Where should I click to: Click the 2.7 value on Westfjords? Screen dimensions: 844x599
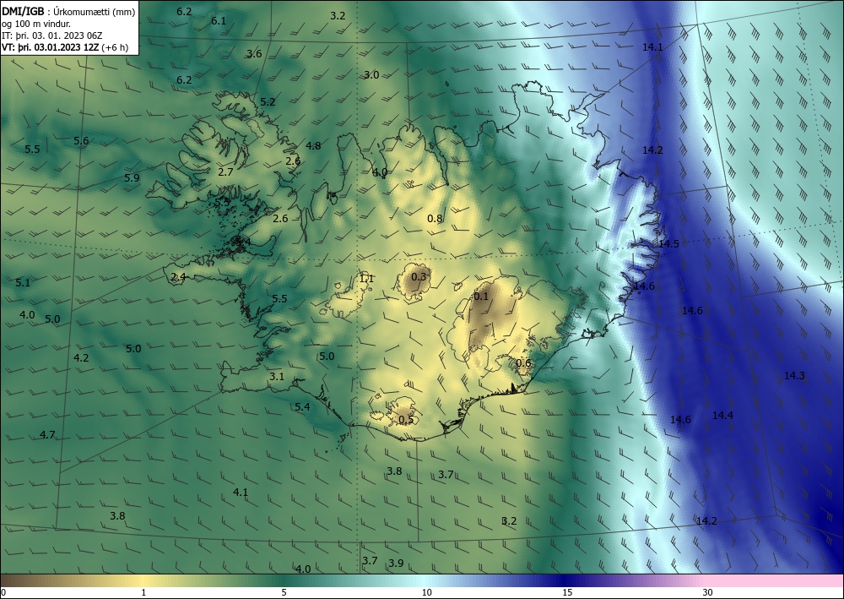point(225,172)
